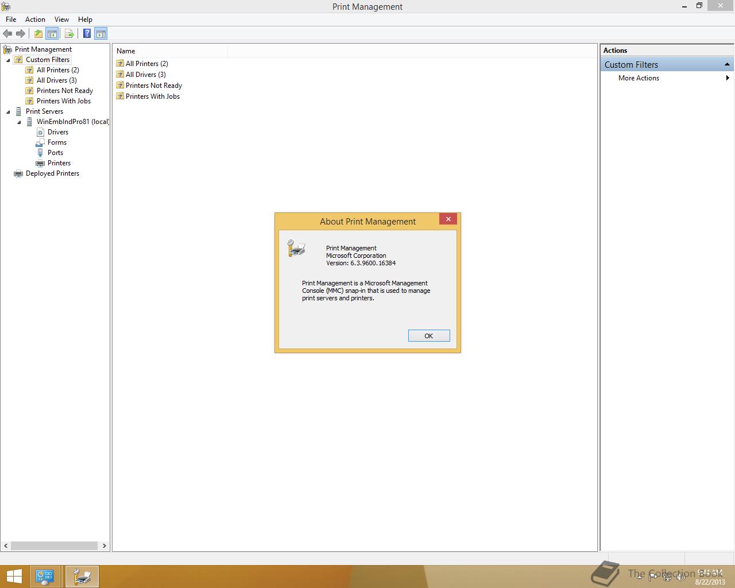This screenshot has width=735, height=588.
Task: Select WinEmbIndPro81 (local) server in tree
Action: [x=73, y=122]
